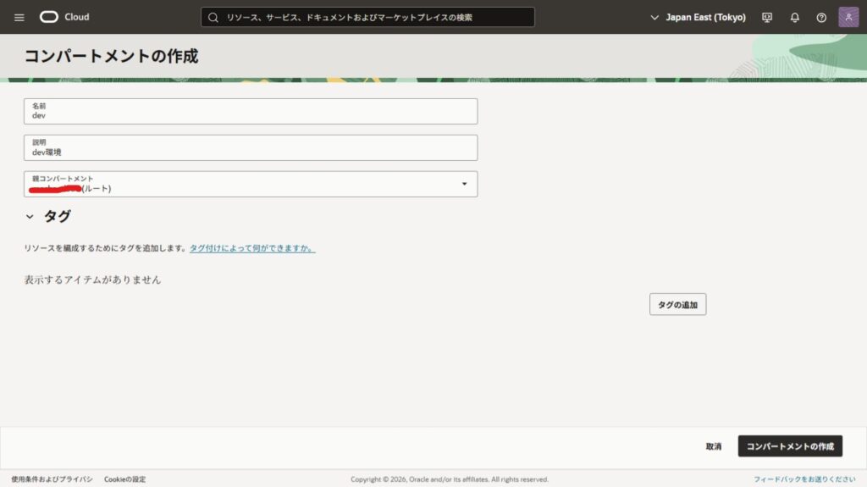The height and width of the screenshot is (487, 867).
Task: Open the user profile avatar menu
Action: (848, 17)
